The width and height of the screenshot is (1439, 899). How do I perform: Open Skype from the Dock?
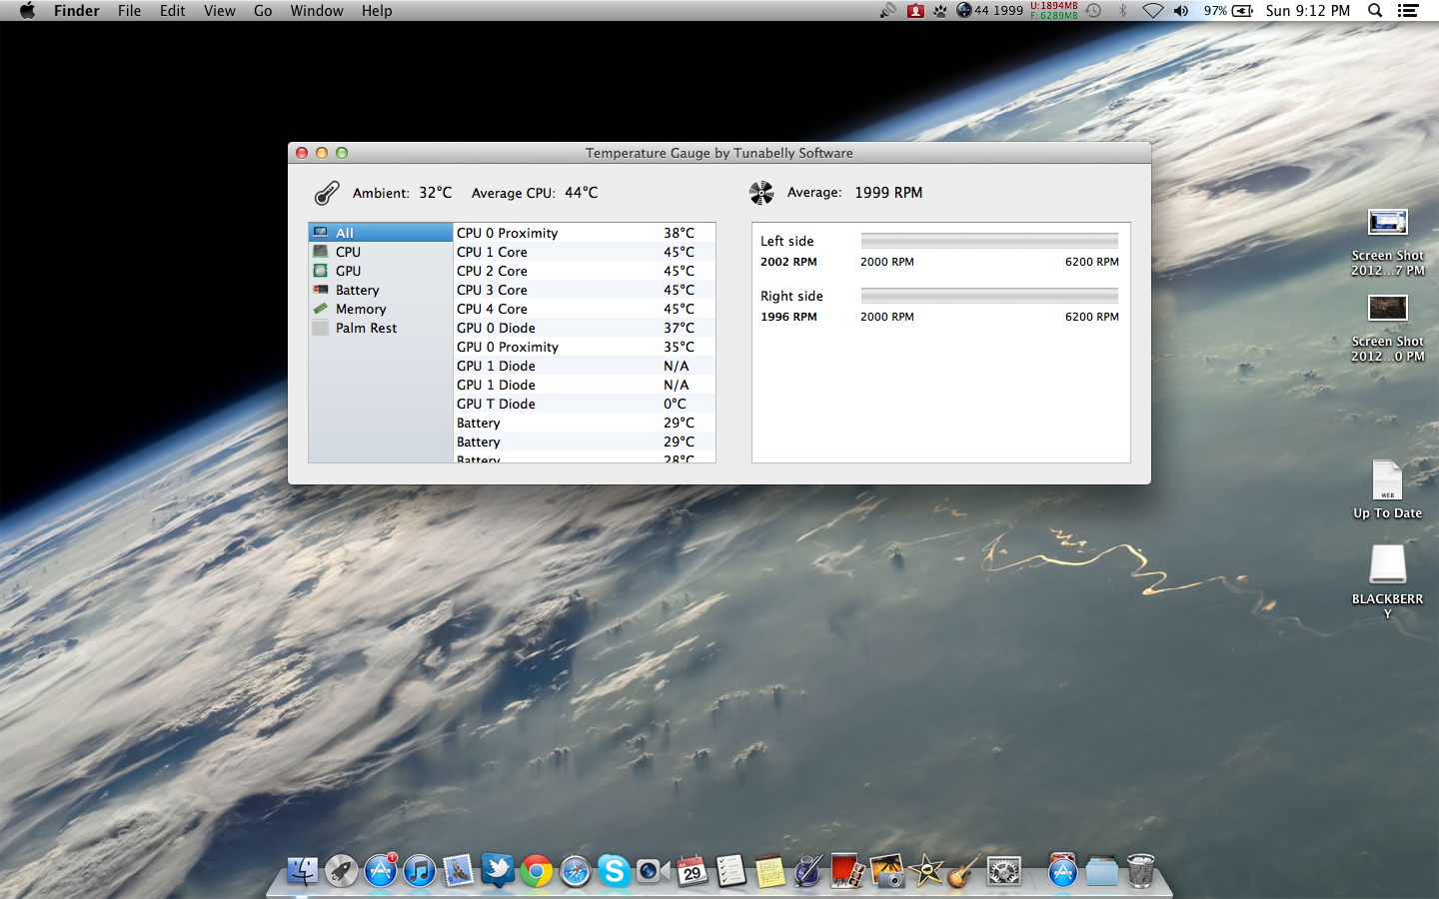click(614, 871)
